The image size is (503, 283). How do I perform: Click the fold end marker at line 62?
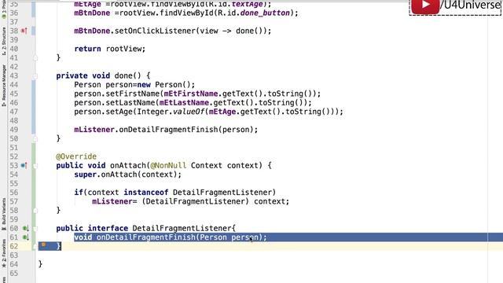[x=35, y=246]
